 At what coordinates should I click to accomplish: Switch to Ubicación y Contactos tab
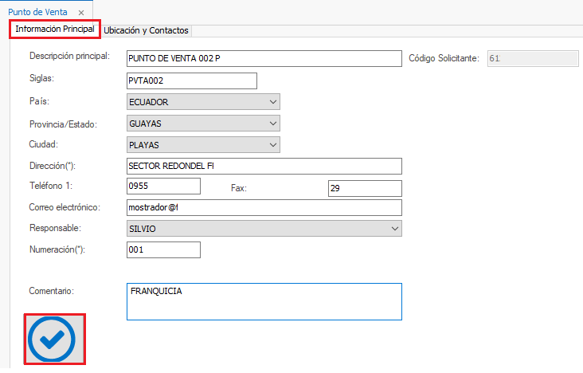[146, 30]
